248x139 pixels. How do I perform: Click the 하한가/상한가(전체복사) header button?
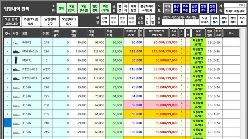click(x=156, y=33)
